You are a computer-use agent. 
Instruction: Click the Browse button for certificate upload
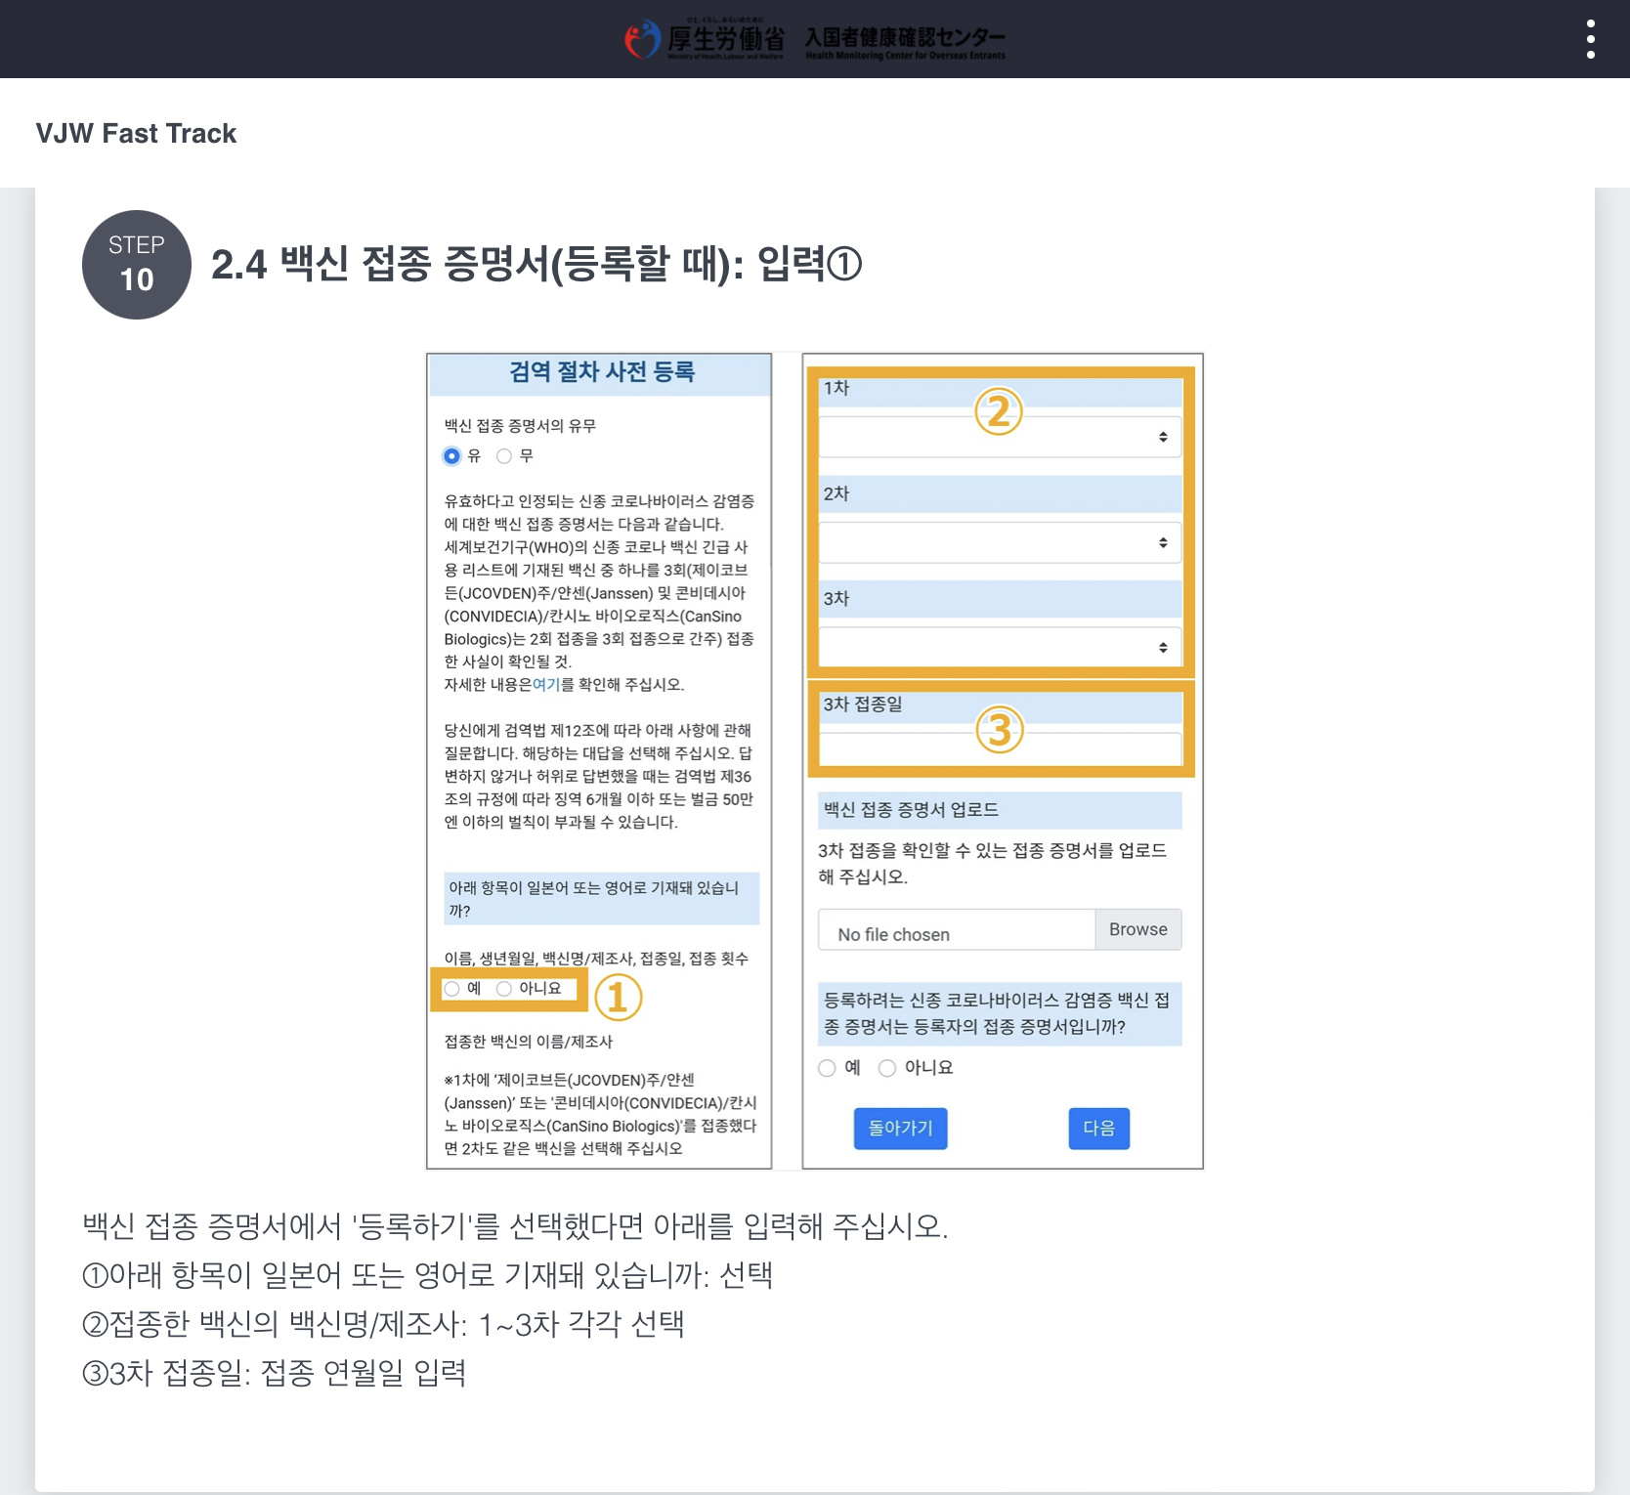1137,928
